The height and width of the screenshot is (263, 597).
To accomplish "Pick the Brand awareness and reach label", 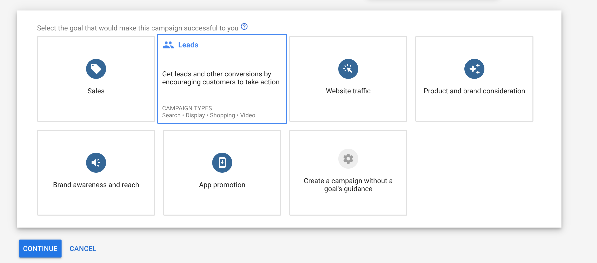I will tap(96, 185).
